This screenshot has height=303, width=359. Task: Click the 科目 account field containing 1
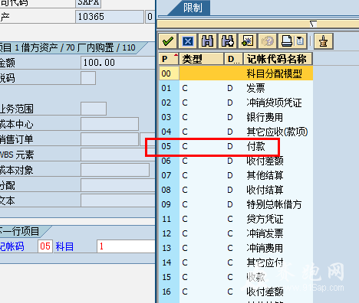click(x=126, y=246)
